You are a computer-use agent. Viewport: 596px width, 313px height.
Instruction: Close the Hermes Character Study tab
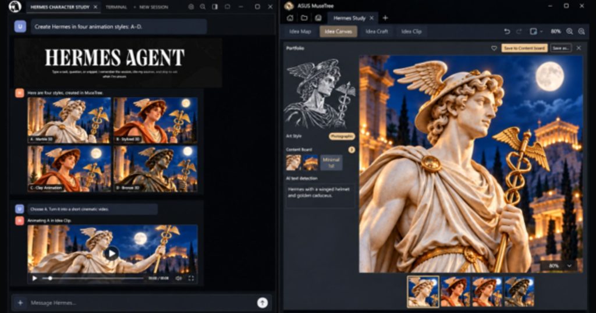point(95,7)
